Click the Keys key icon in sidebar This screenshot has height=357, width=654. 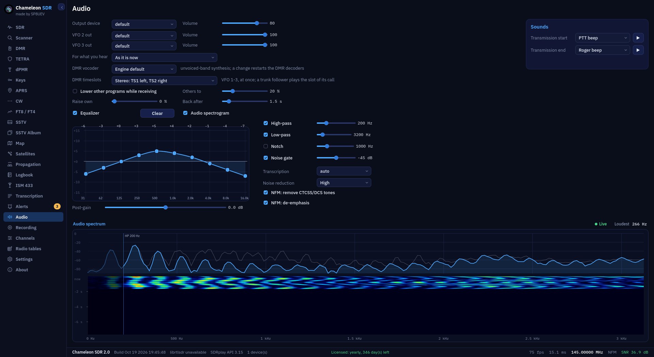10,80
